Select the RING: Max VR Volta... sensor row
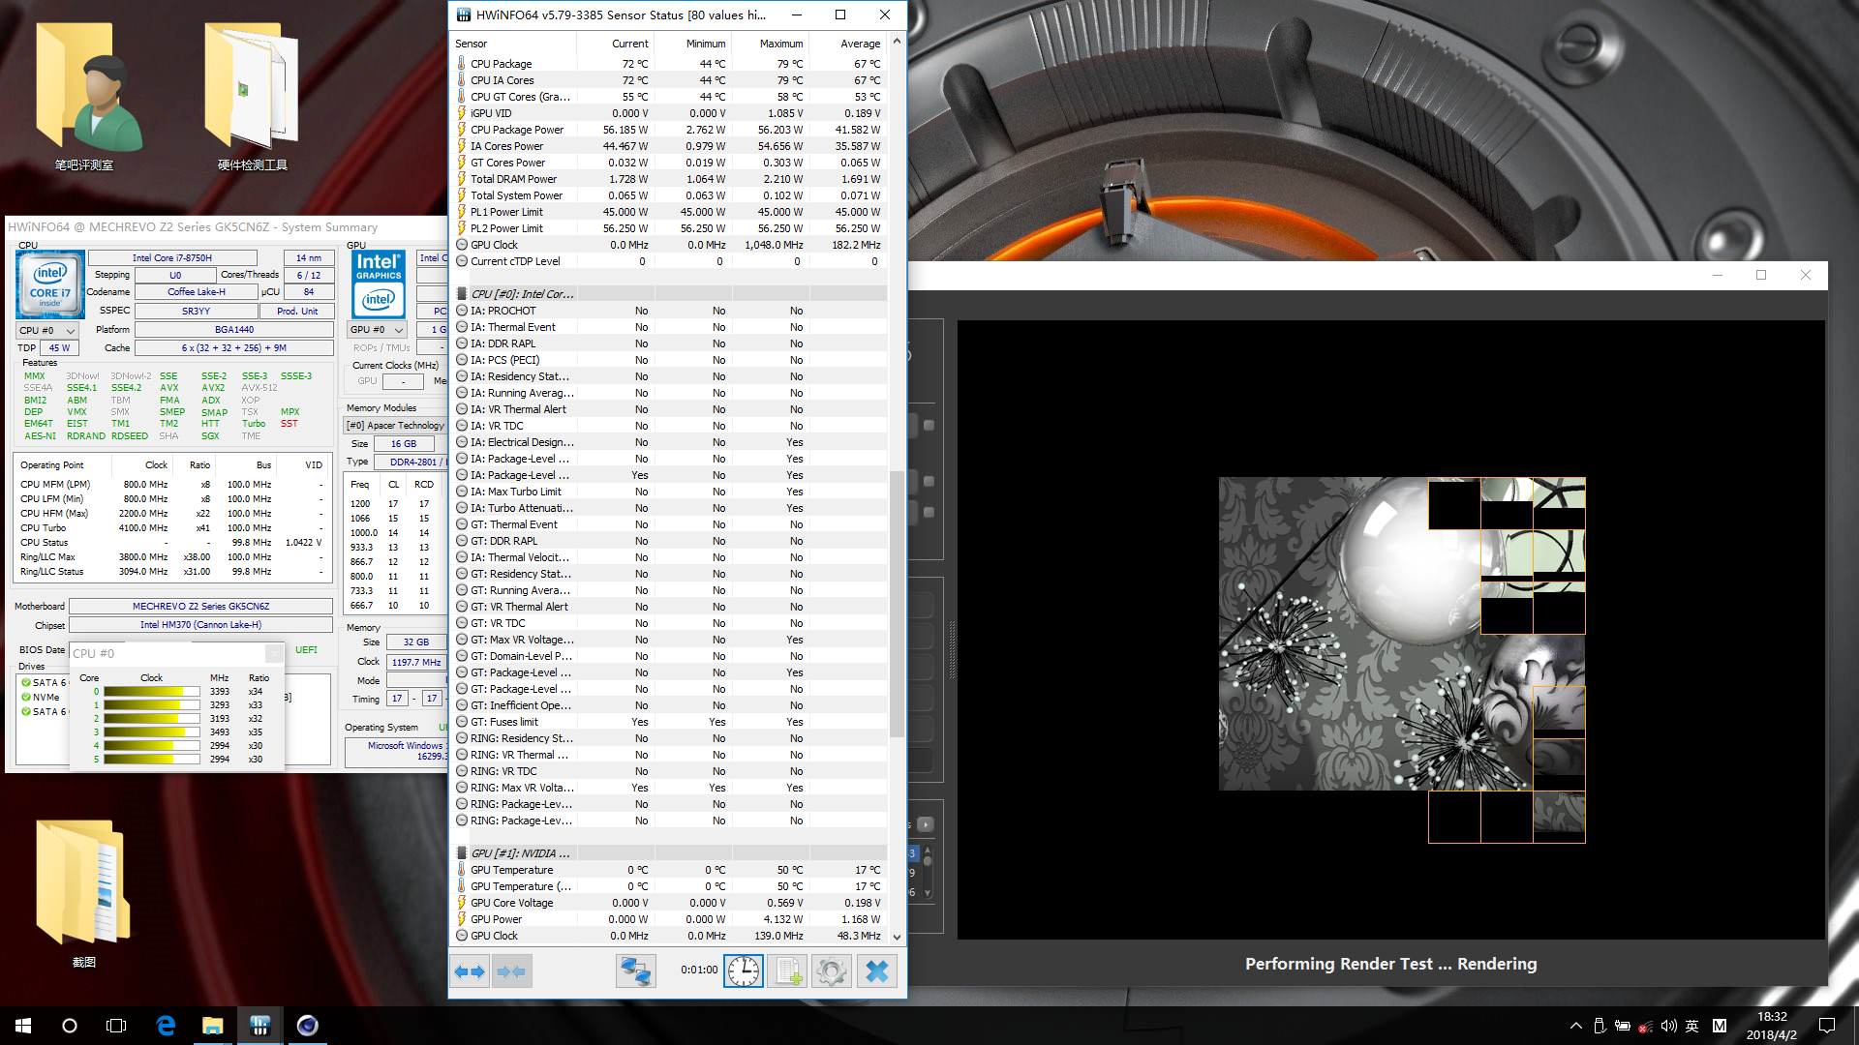Screen dimensions: 1859x1045 [x=669, y=788]
